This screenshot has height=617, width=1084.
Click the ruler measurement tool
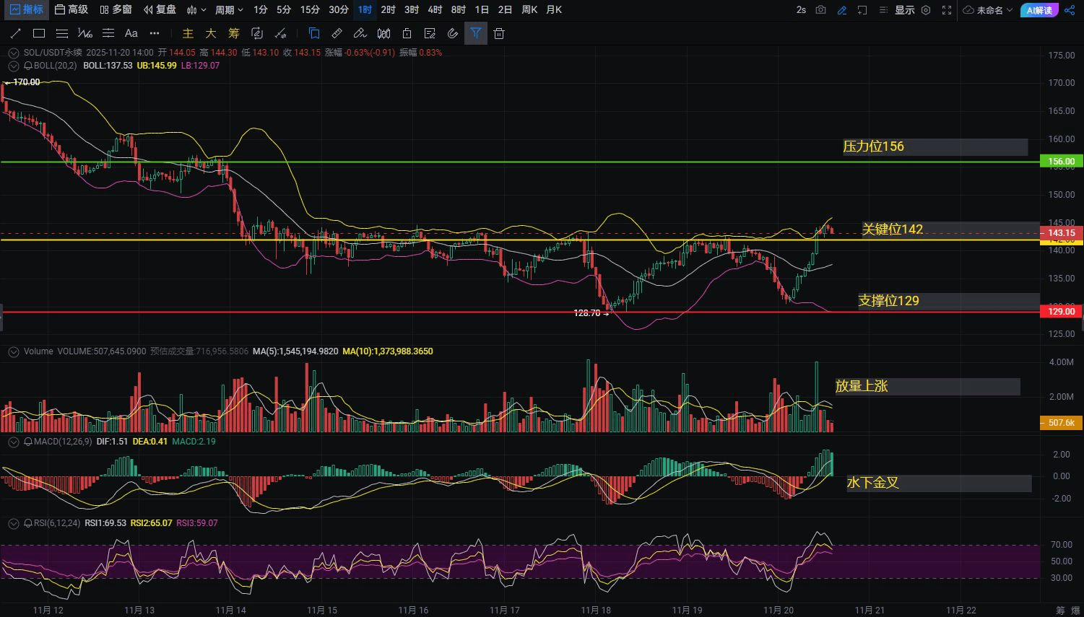337,33
